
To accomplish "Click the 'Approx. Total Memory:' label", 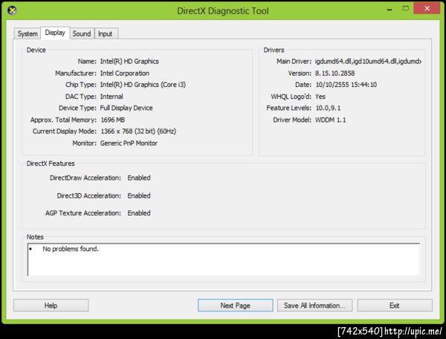I will click(x=63, y=120).
